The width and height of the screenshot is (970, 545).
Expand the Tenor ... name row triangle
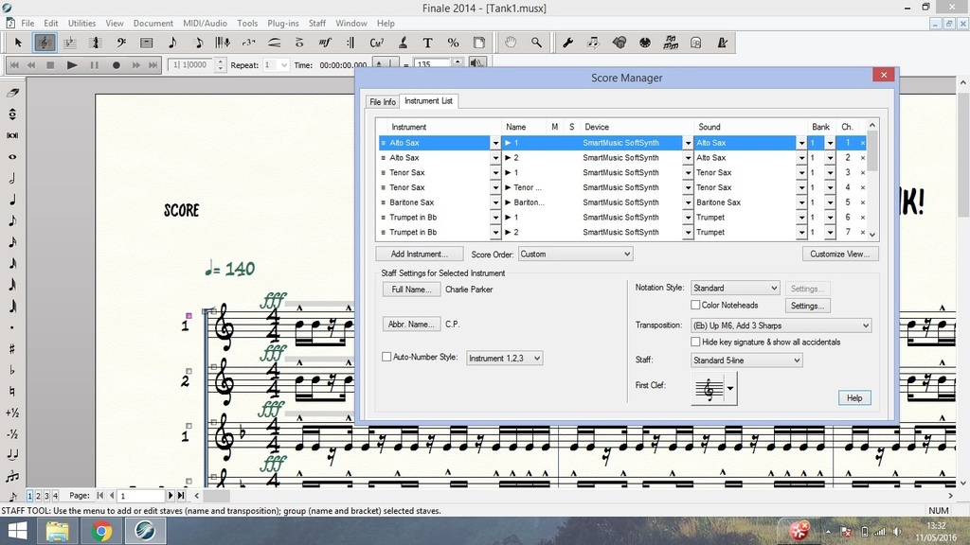[x=508, y=187]
